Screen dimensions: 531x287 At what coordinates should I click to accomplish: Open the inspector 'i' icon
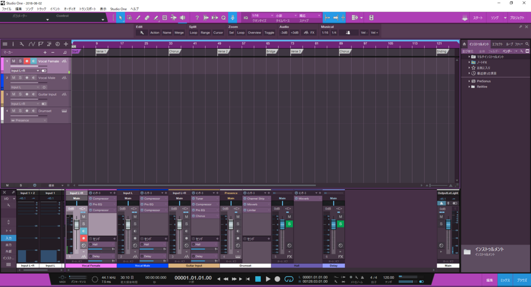click(13, 44)
